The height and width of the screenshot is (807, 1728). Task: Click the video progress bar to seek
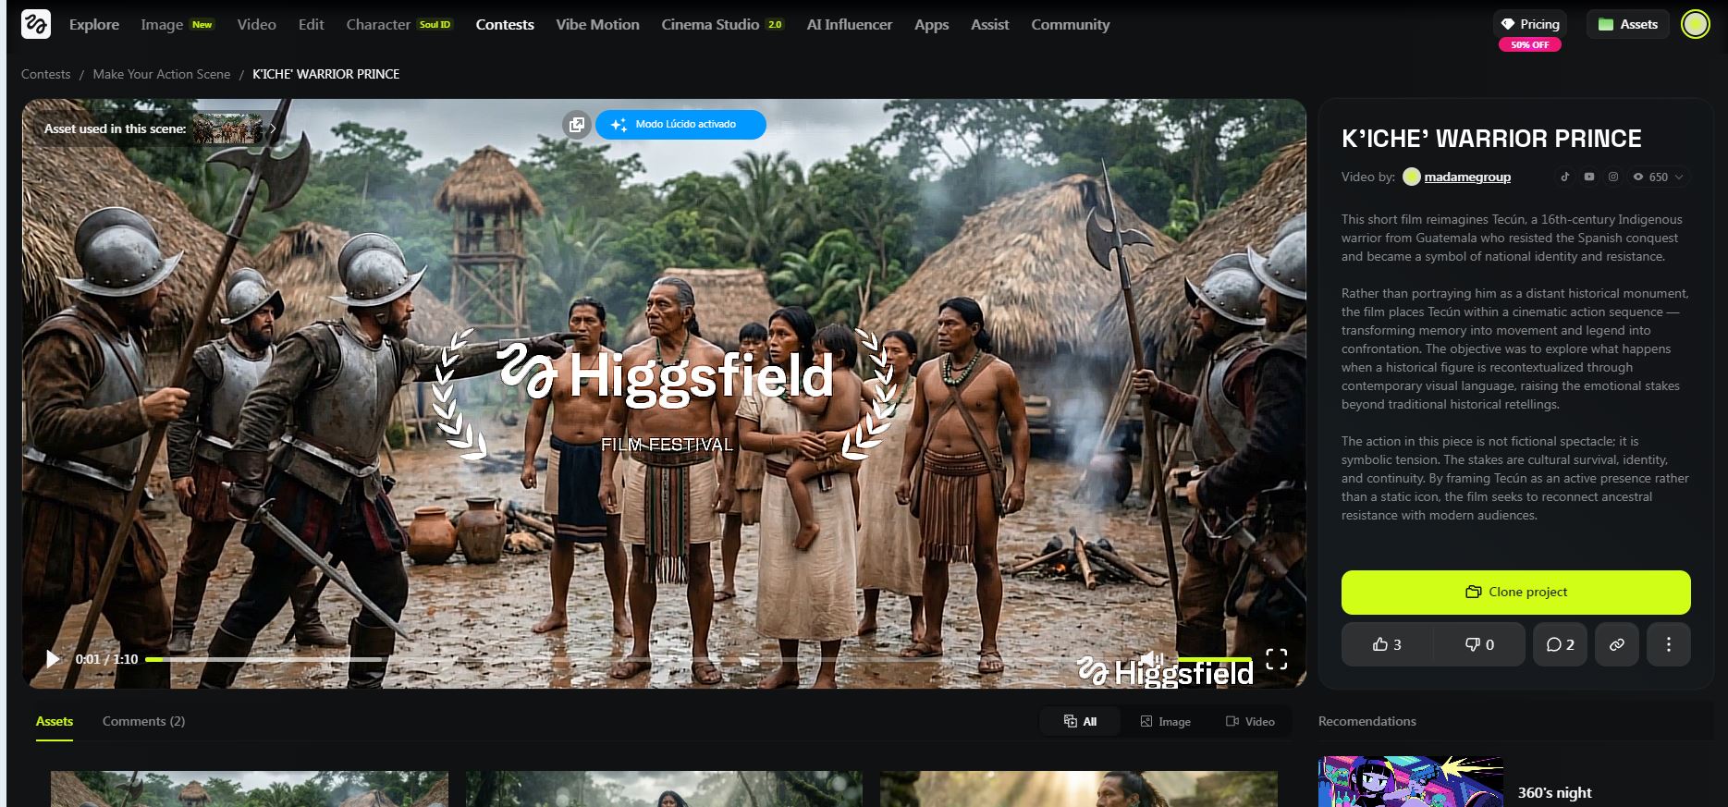(555, 659)
